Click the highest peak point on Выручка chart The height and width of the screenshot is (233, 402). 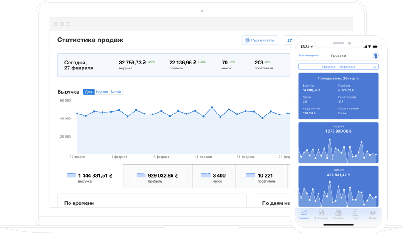212,108
